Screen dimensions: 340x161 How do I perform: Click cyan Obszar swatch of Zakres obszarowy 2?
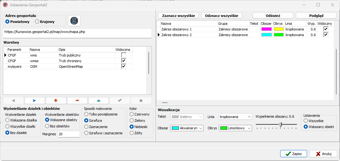[266, 35]
